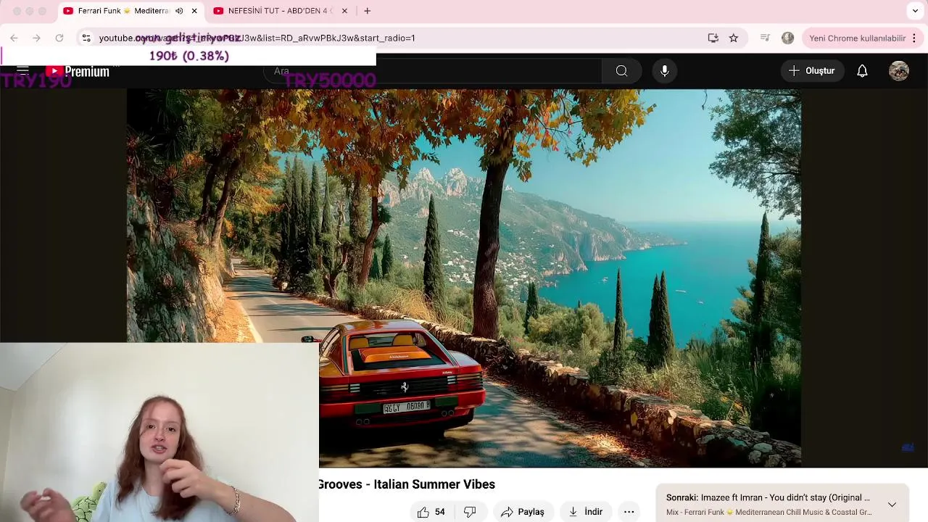
Task: Install or cast page icon in address bar
Action: (713, 38)
